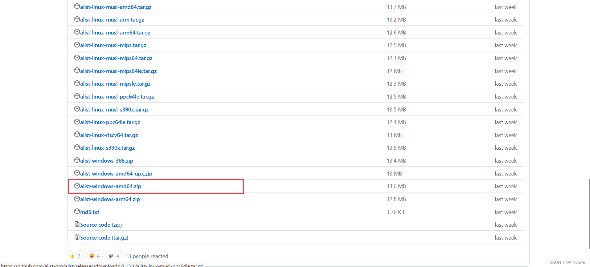This screenshot has height=267, width=590.
Task: Download alist-linux-musl-mips64.tar.gz asset
Action: (116, 58)
